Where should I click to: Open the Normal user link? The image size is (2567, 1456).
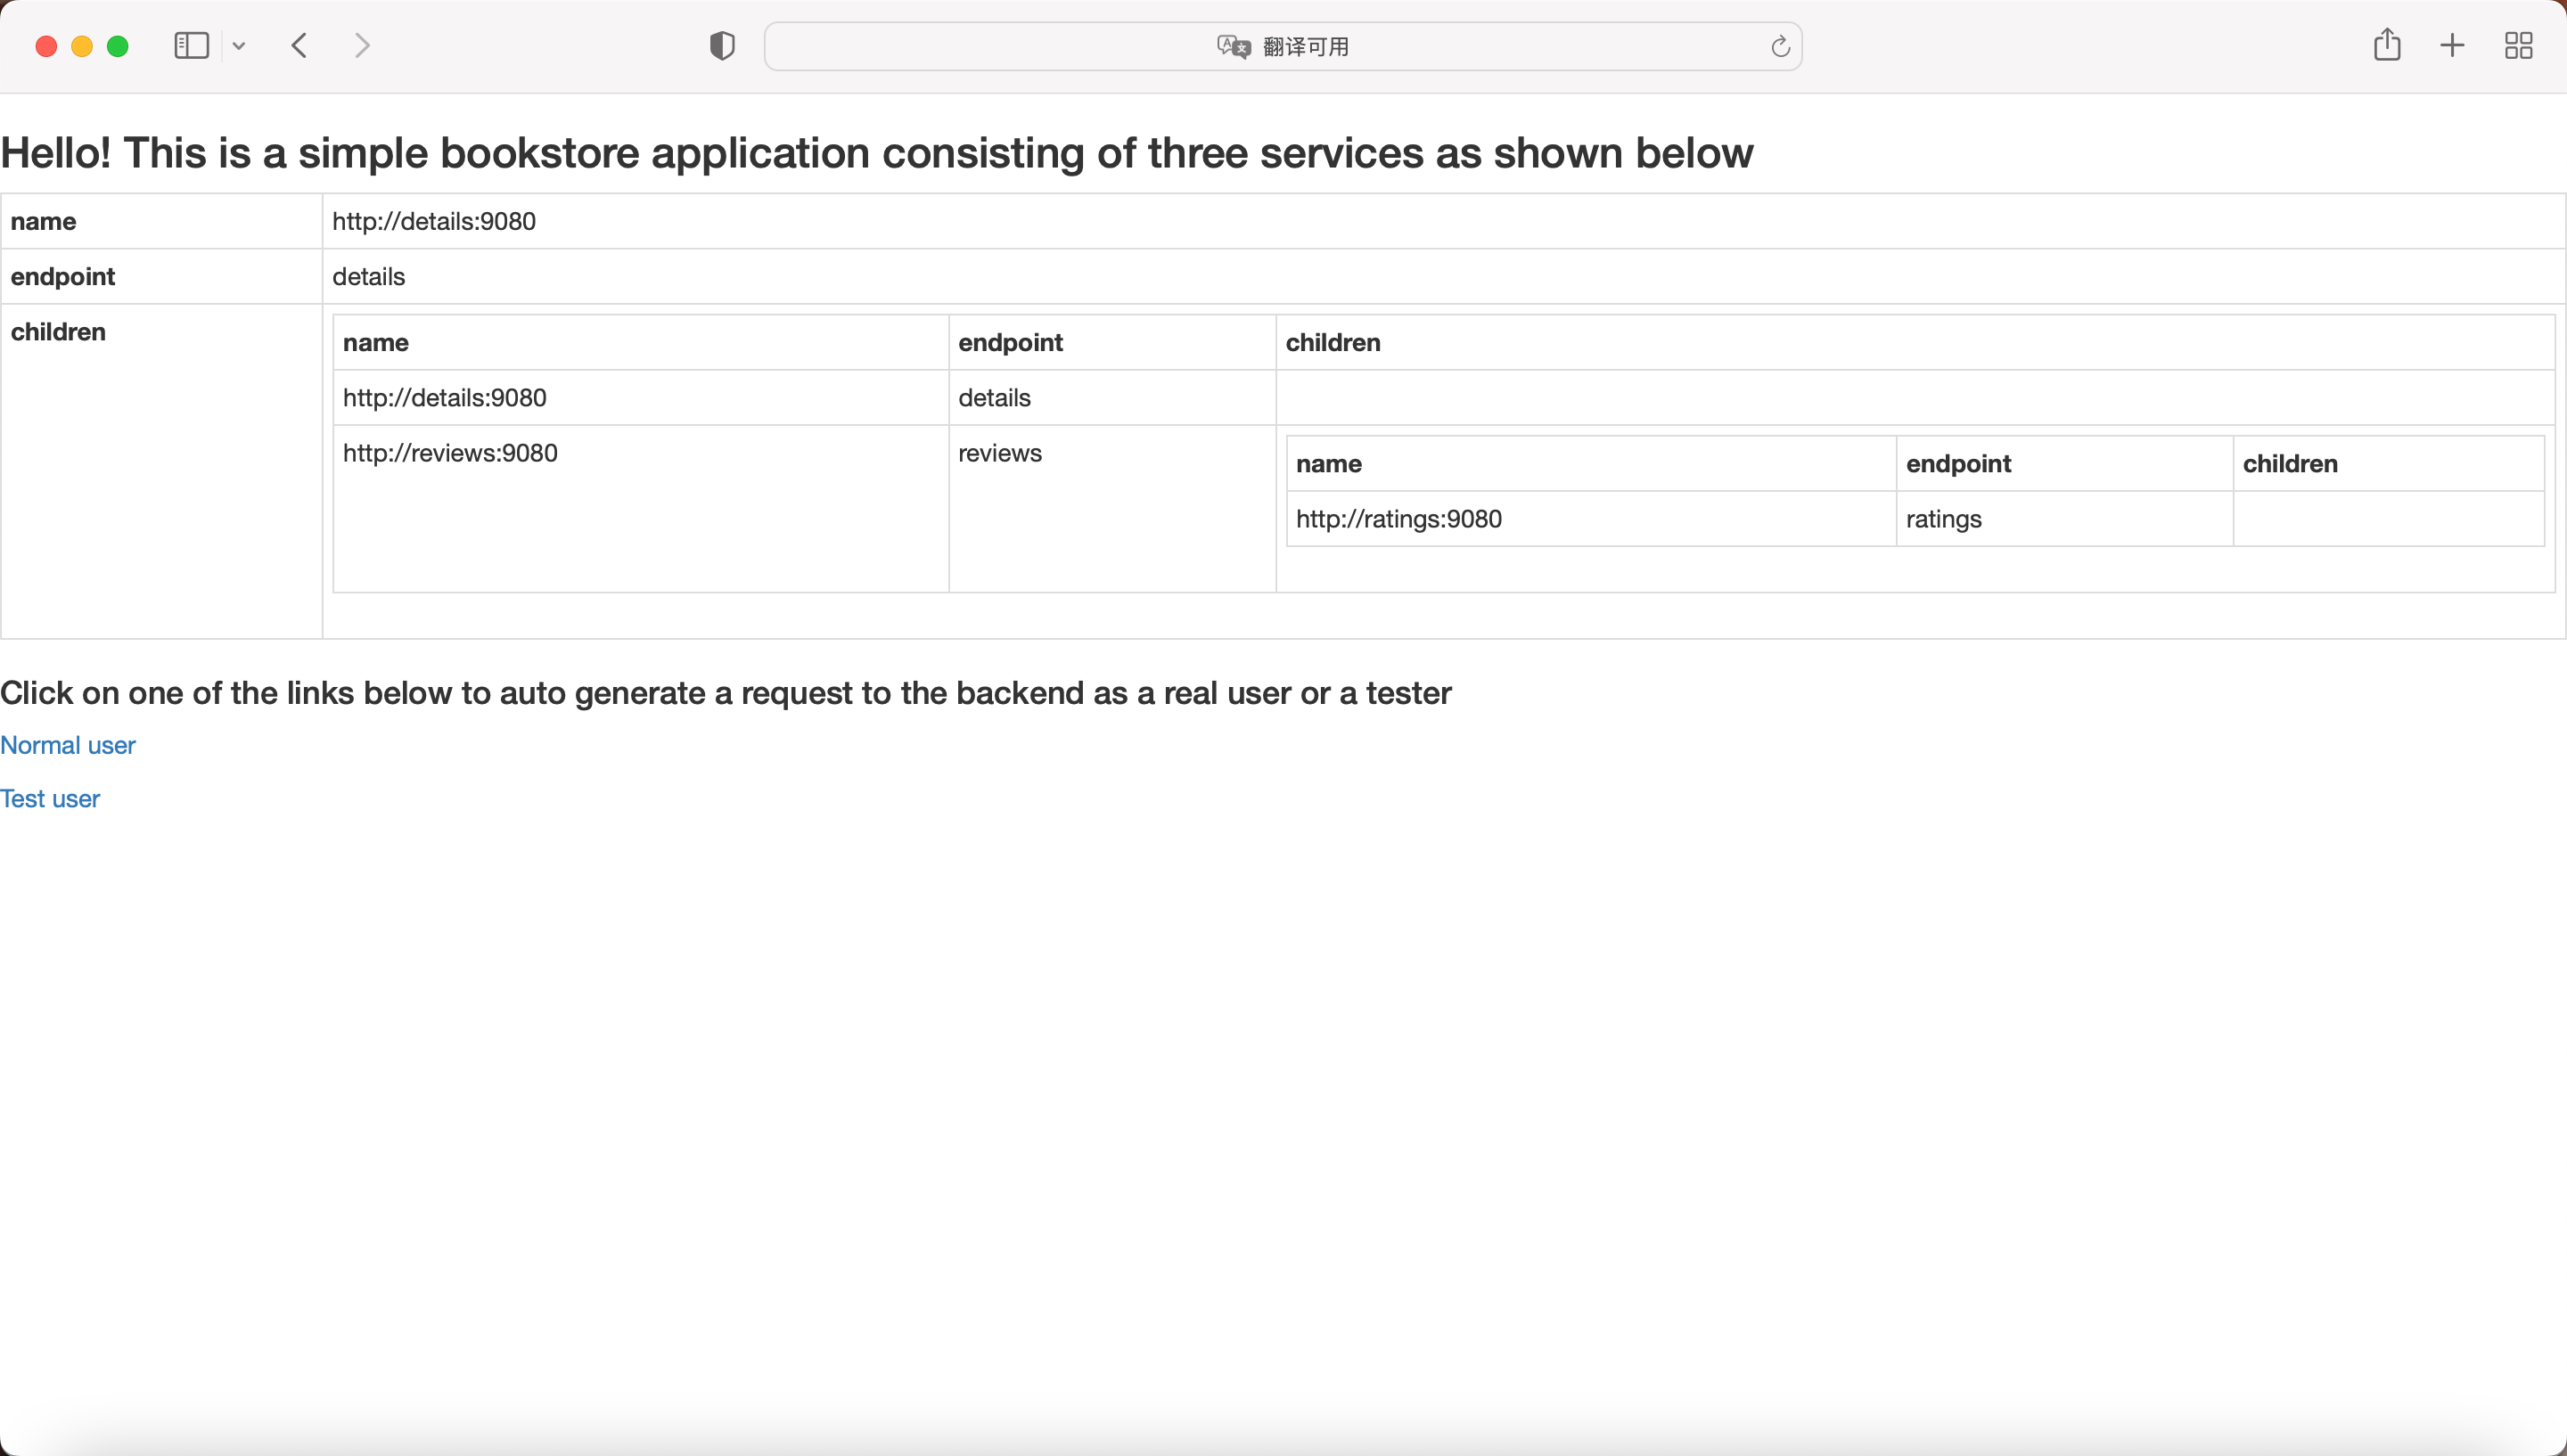(x=68, y=745)
